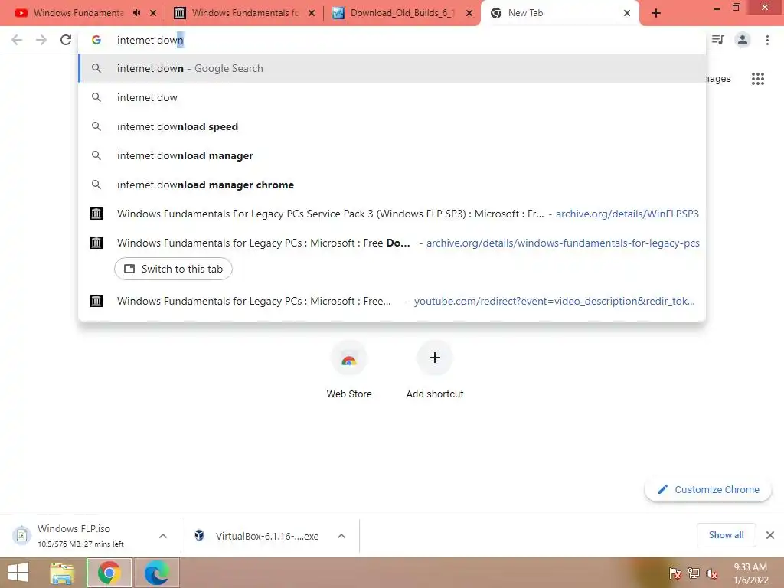The image size is (784, 588).
Task: Click the address bar text field
Action: 392,40
